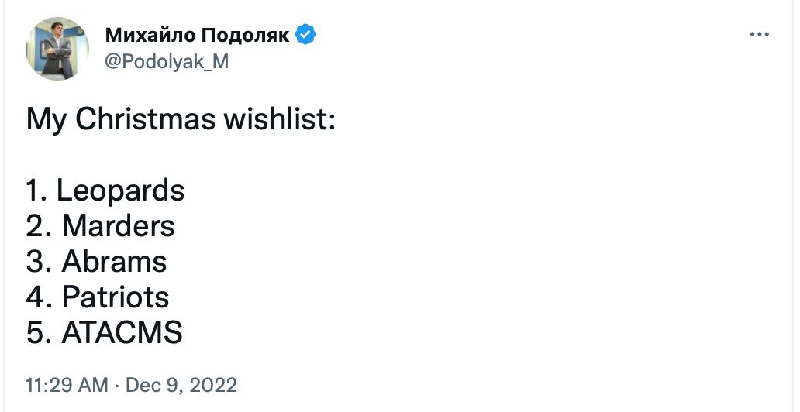Click the numeral 5 before ATACMS
Image resolution: width=800 pixels, height=412 pixels.
pos(35,332)
